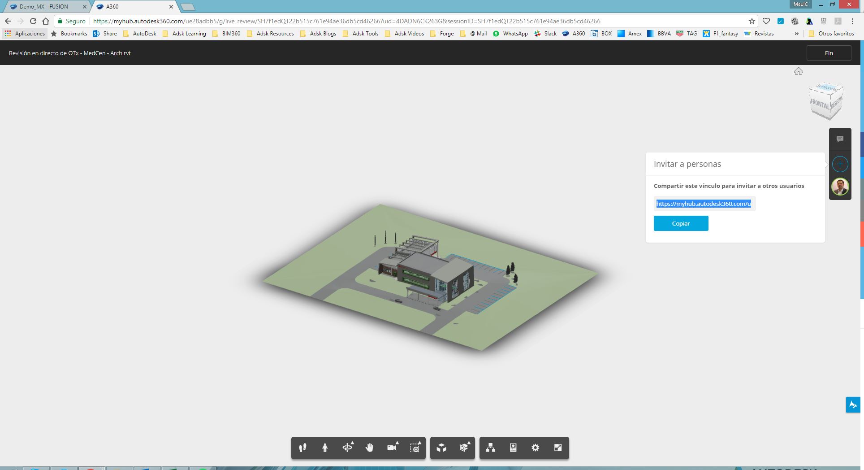
Task: Open the BIM360 bookmarks folder
Action: [226, 34]
